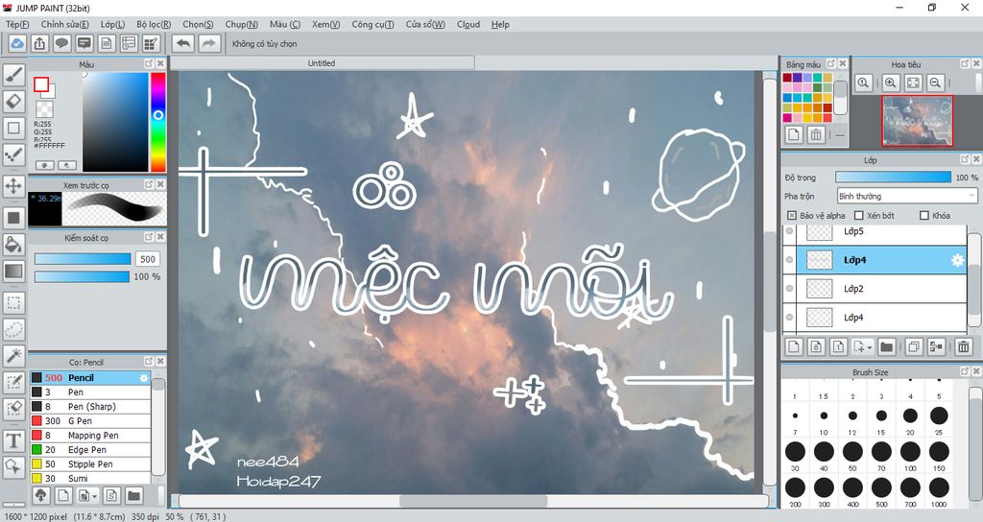
Task: Select the Mapping Pen brush
Action: tap(90, 436)
